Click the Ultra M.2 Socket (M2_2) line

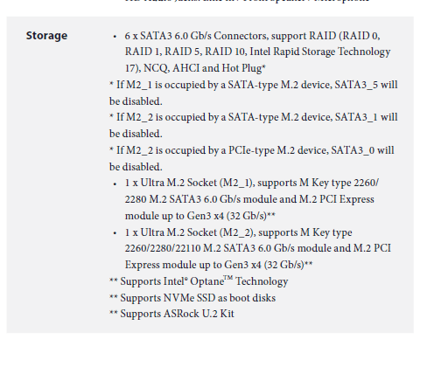tap(238, 232)
